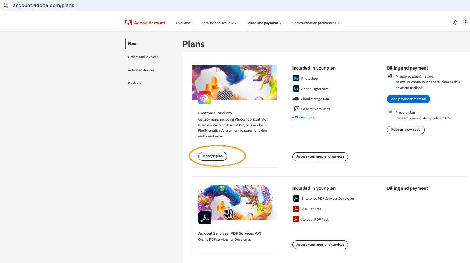
Task: Click 'Enterprise PDF Services Developer' text
Action: coord(328,199)
